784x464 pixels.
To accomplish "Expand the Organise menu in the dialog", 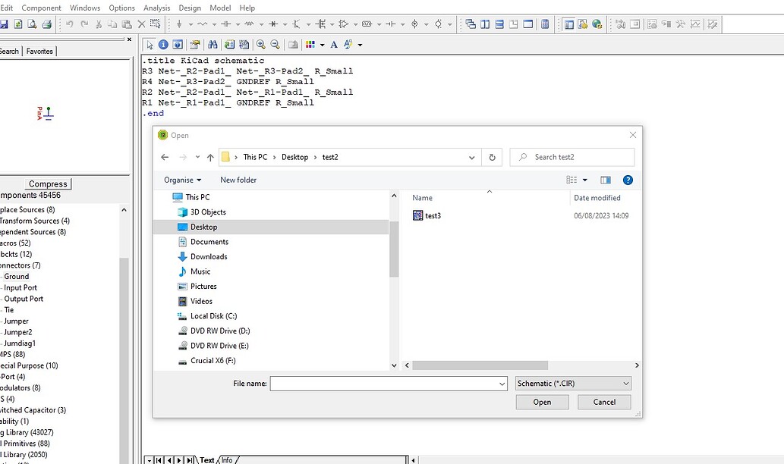I will (x=181, y=180).
